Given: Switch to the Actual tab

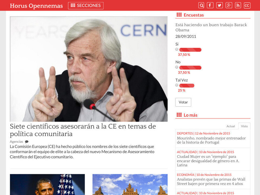Looking at the screenshot, I should click(230, 126).
